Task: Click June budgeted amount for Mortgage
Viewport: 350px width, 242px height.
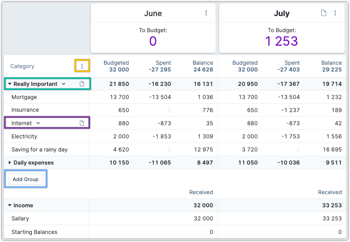Action: (x=119, y=97)
